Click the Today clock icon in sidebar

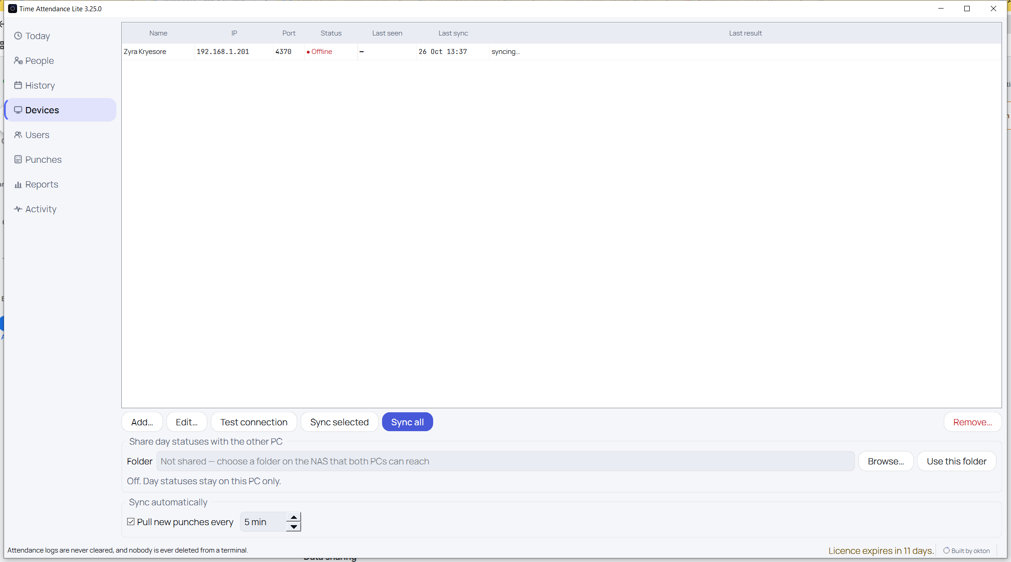click(x=18, y=36)
